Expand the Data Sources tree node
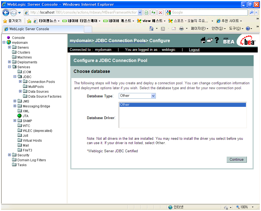Screen dimensions: 261x211 (x=20, y=91)
